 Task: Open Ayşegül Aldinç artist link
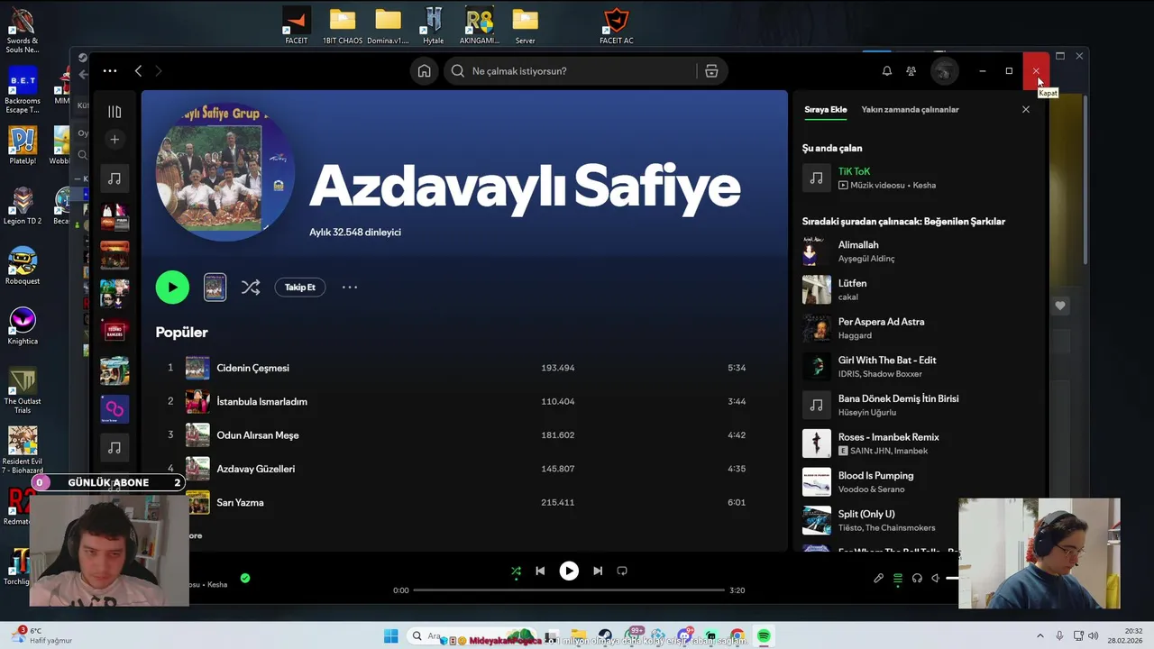click(x=866, y=259)
